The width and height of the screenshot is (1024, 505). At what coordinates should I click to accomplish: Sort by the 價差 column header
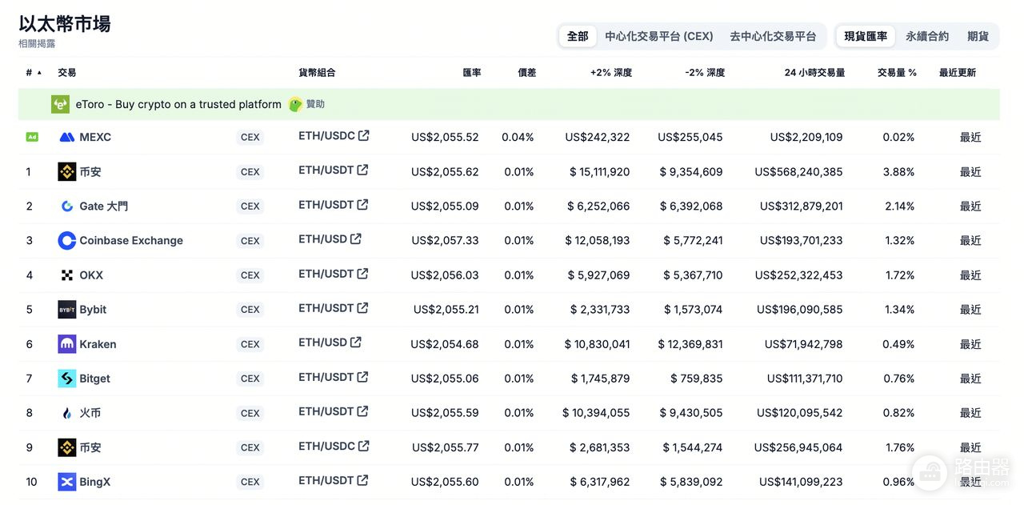pos(526,72)
